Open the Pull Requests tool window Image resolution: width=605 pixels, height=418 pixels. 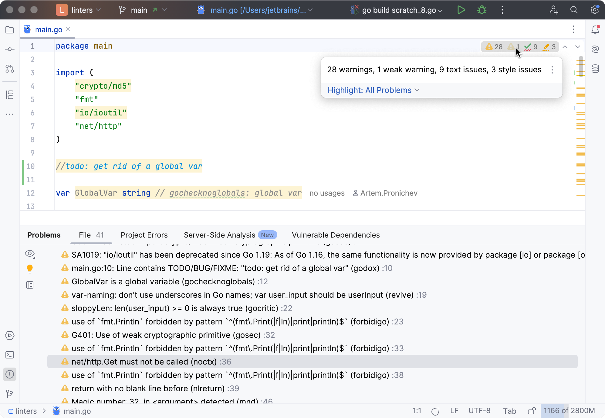click(x=10, y=69)
